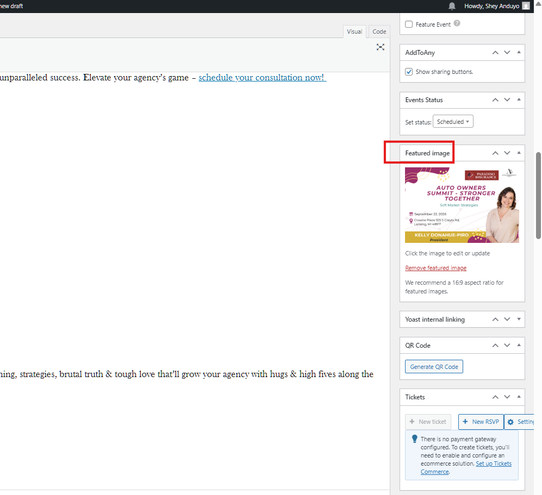
Task: Uncheck Show sharing buttons
Action: [x=409, y=72]
